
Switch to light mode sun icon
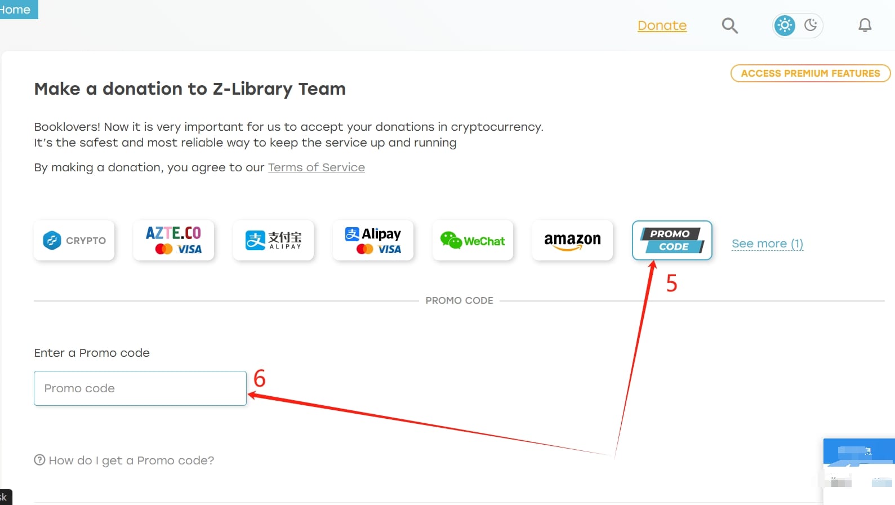[785, 25]
